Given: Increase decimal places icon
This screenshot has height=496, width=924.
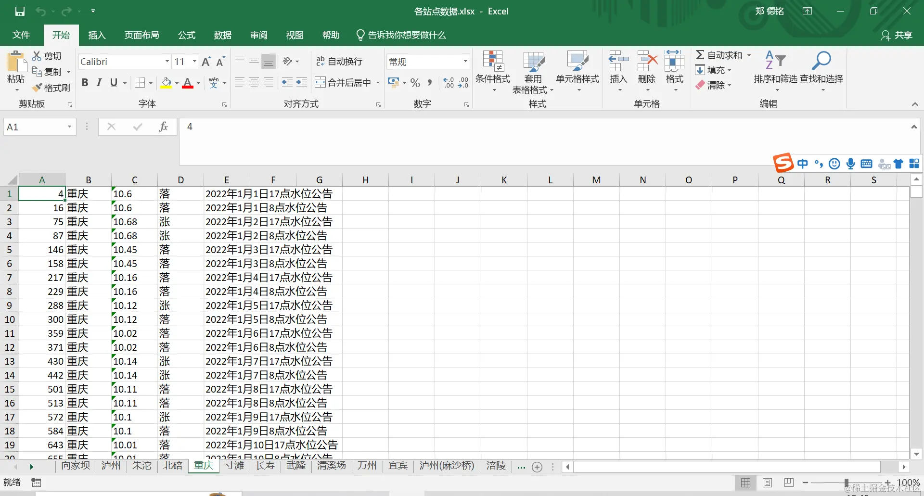Looking at the screenshot, I should tap(449, 83).
